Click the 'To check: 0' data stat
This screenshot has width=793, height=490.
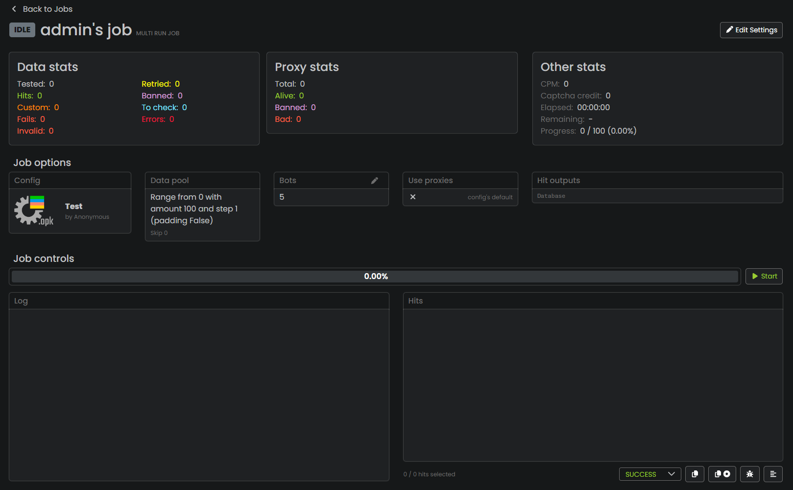tap(164, 107)
